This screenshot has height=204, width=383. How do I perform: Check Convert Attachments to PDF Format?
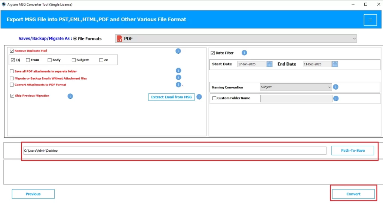(12, 85)
